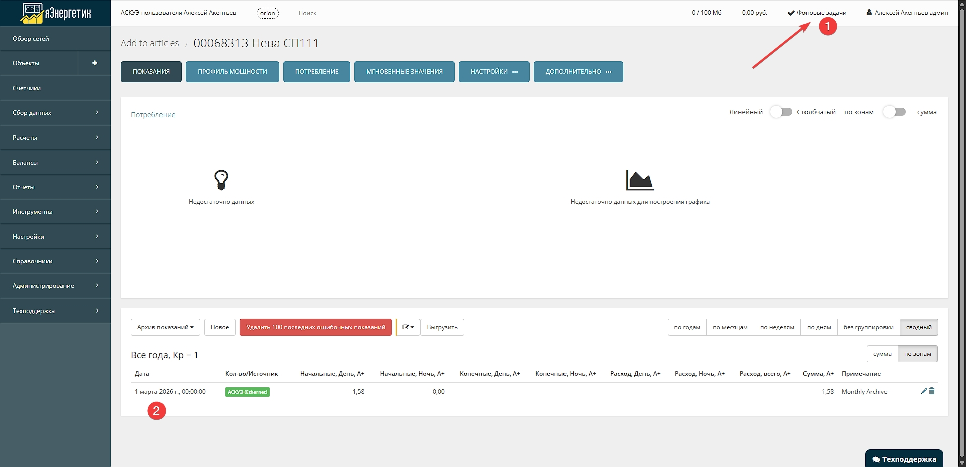Switch to the Профиль мощности tab
The height and width of the screenshot is (467, 966).
tap(232, 71)
